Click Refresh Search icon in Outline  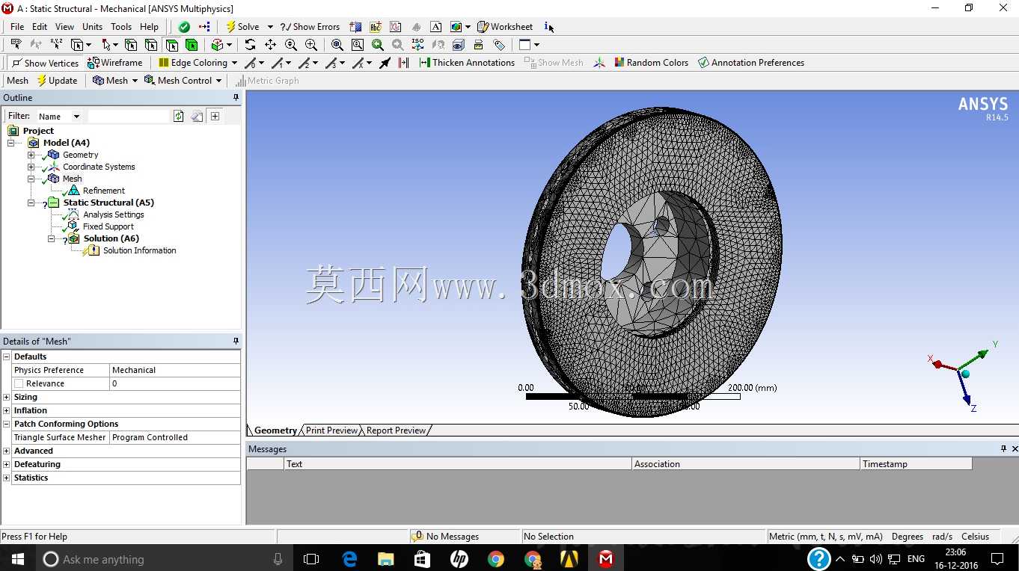[x=178, y=116]
